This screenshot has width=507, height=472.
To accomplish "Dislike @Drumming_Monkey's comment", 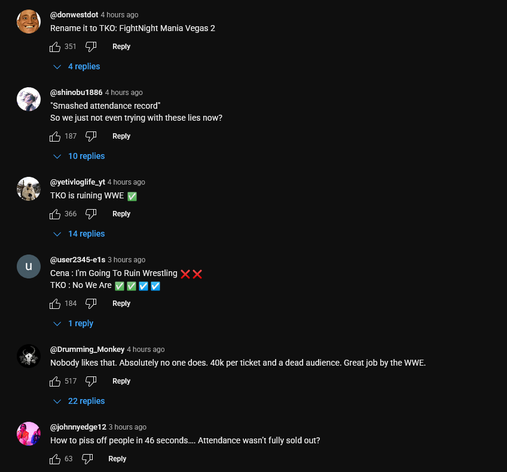I will tap(91, 381).
